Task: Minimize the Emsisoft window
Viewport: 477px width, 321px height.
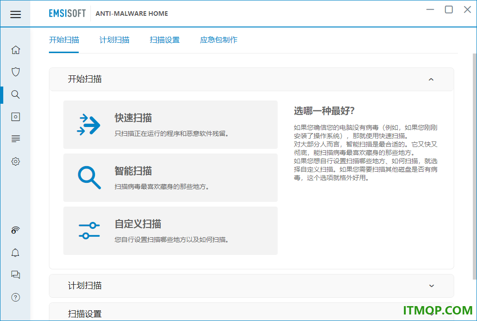Action: point(430,9)
